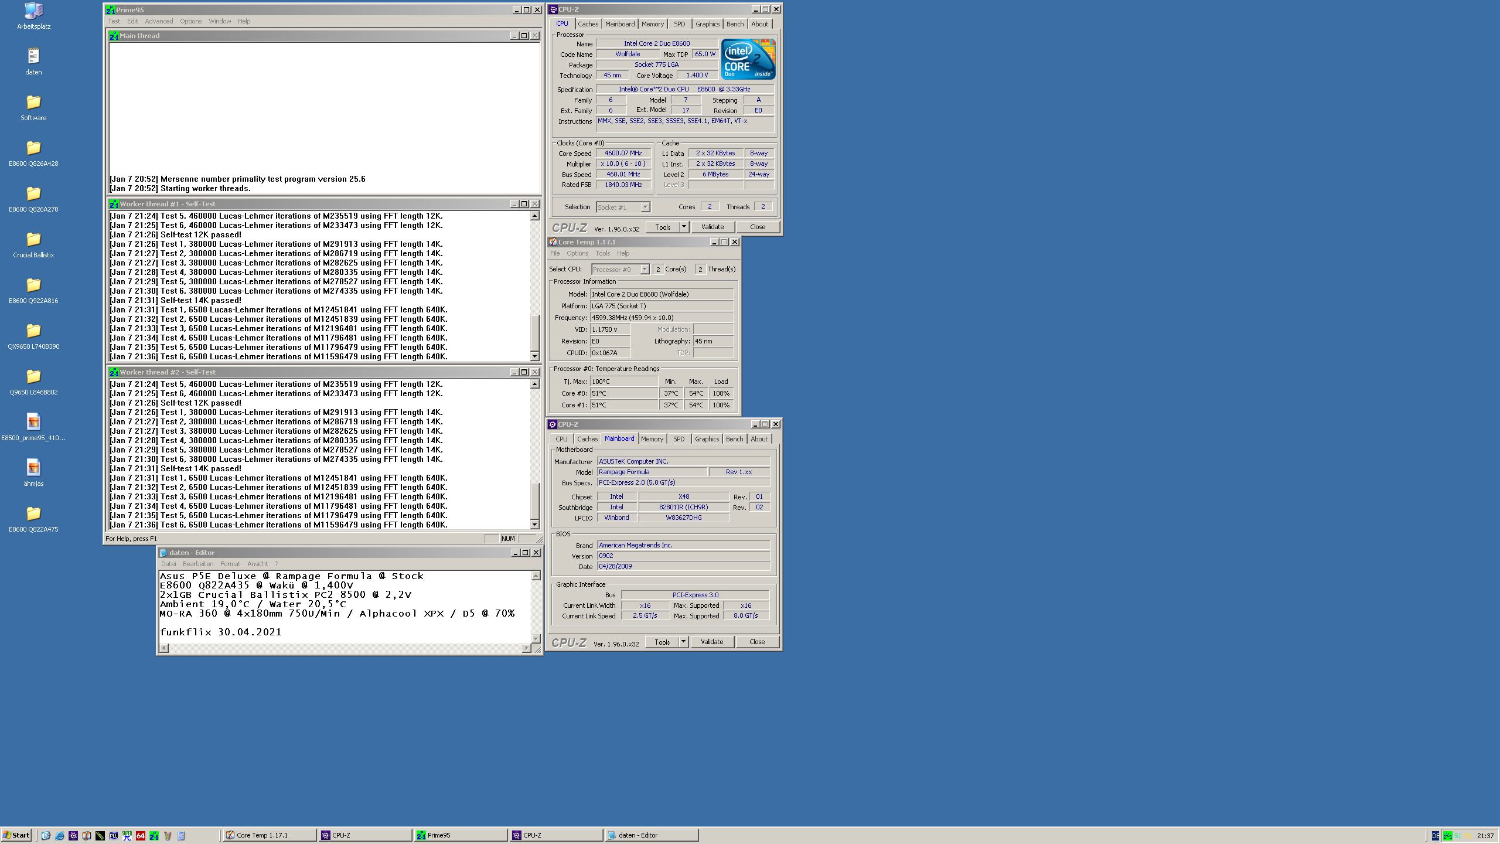Open the Software folder on the desktop
The image size is (1500, 844).
point(33,107)
